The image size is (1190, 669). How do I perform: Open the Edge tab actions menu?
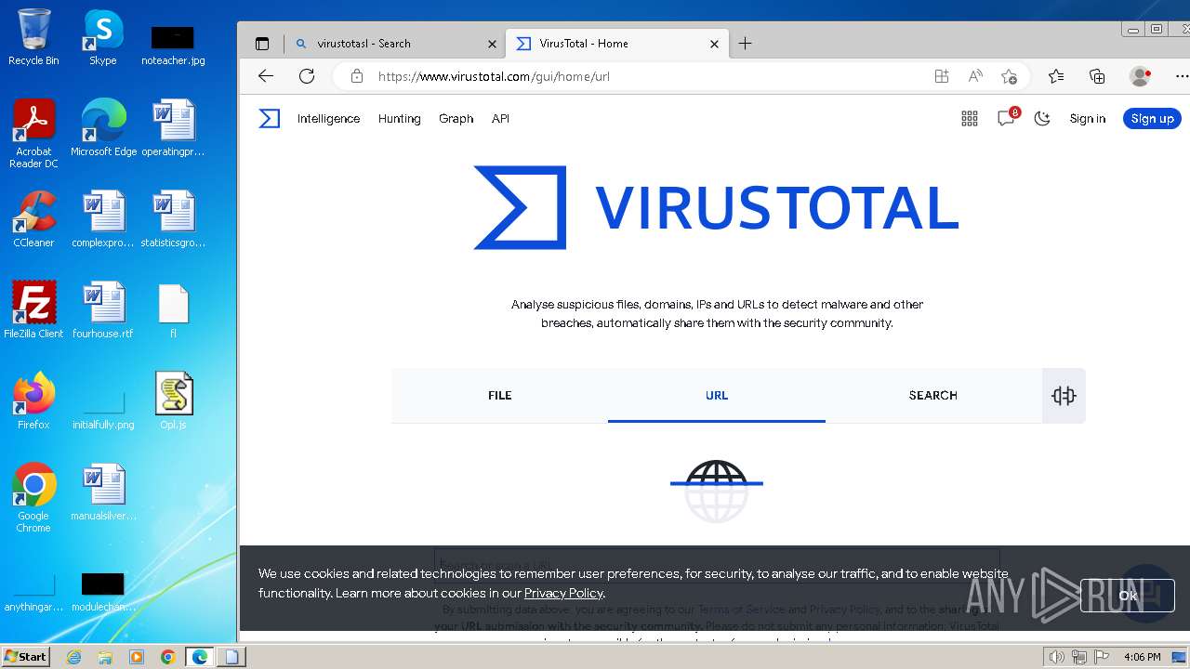point(262,44)
